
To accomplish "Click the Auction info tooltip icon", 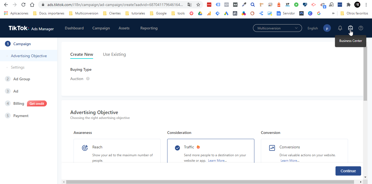I will click(x=88, y=79).
